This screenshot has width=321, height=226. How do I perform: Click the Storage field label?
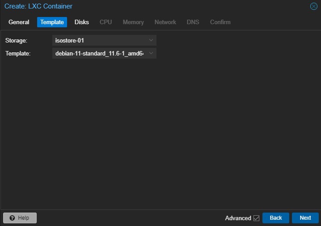[x=17, y=40]
